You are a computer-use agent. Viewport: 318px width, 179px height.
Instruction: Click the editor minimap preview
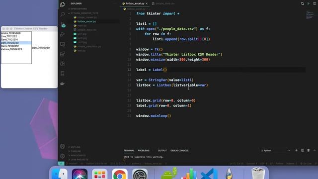pyautogui.click(x=310, y=15)
